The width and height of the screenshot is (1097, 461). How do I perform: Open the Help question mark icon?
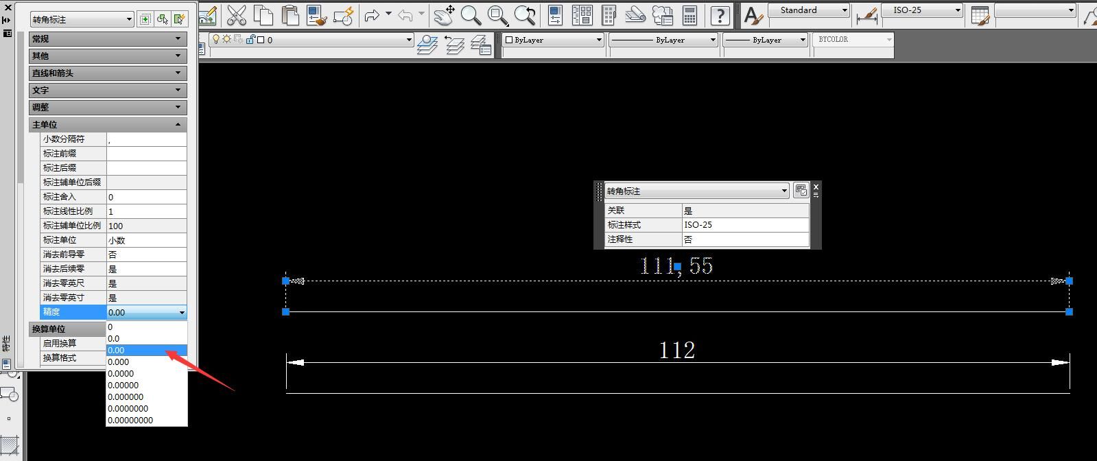(x=720, y=15)
